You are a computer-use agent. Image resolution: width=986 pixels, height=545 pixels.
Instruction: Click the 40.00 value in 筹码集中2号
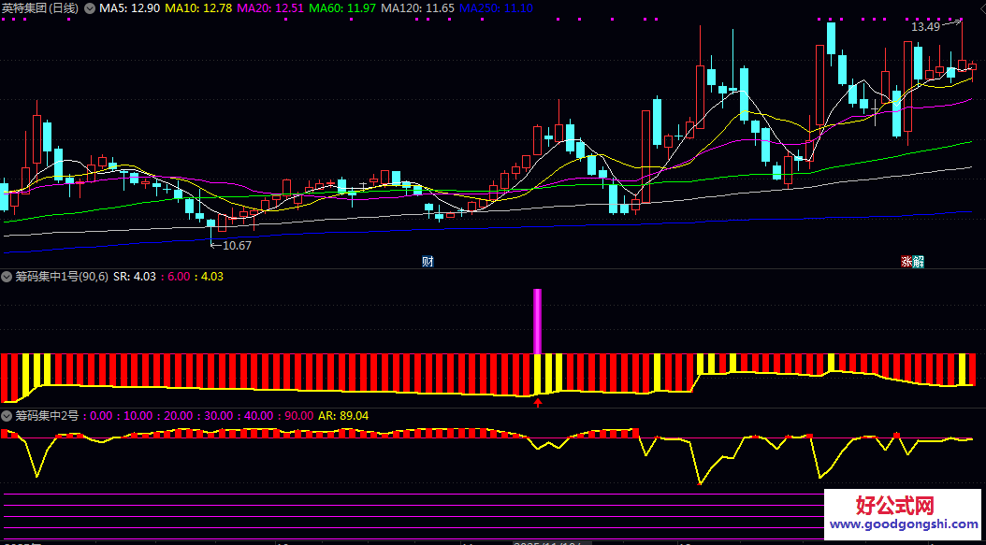click(x=258, y=415)
